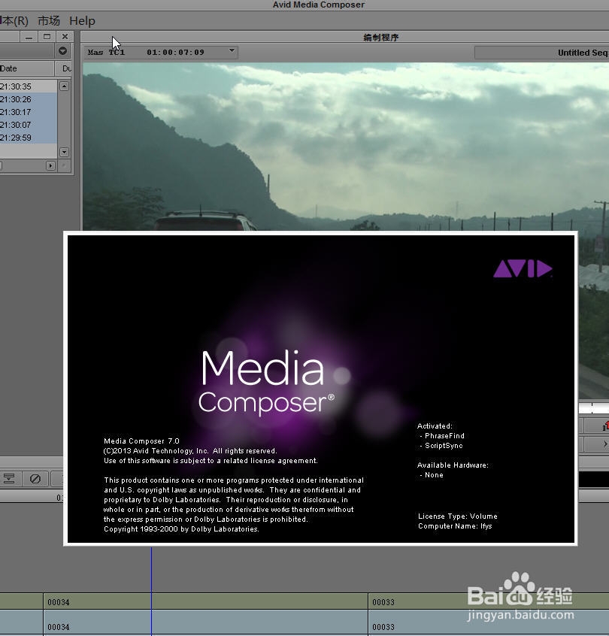The width and height of the screenshot is (609, 636).
Task: Click the Avid logo on the splash screen
Action: [x=523, y=268]
